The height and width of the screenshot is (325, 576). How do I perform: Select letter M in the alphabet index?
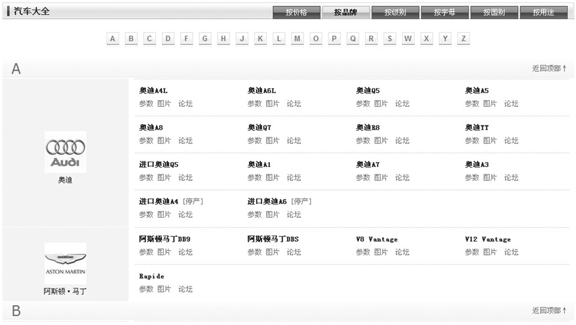tap(297, 39)
